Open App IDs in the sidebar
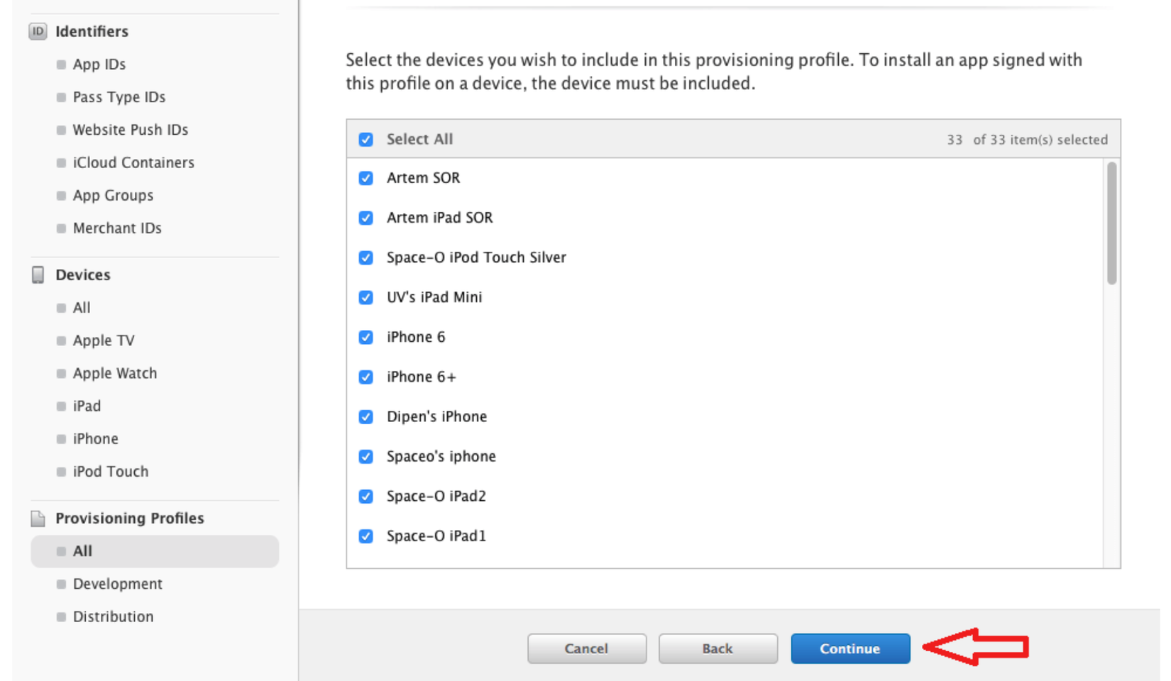 coord(99,65)
